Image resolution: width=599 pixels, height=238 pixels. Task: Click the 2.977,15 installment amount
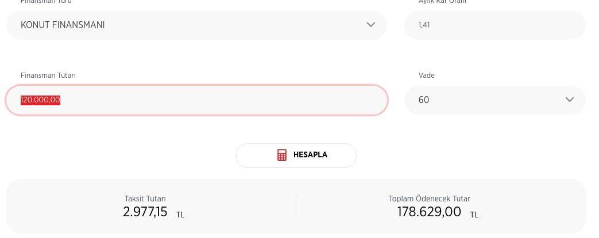coord(145,212)
